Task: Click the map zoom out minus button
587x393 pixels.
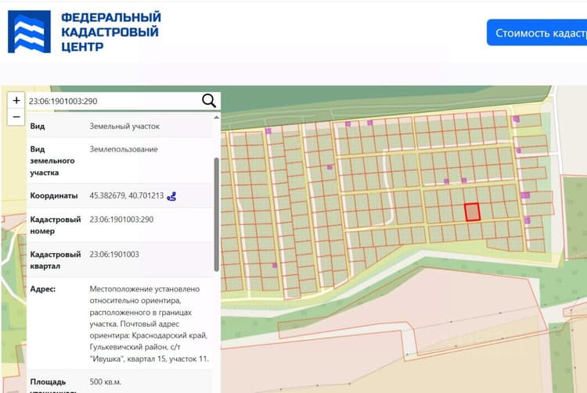Action: [x=16, y=117]
